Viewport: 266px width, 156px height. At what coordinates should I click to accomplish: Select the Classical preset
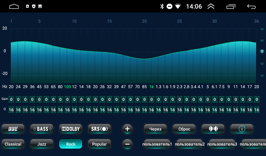click(13, 144)
